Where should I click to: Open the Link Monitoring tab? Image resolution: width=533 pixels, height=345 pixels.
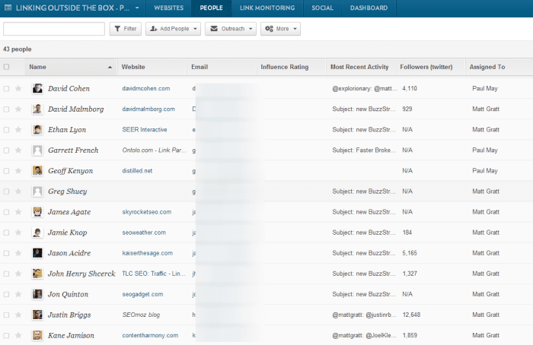[x=267, y=8]
